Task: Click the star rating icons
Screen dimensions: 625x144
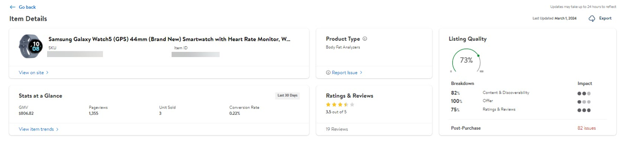Action: click(x=340, y=105)
